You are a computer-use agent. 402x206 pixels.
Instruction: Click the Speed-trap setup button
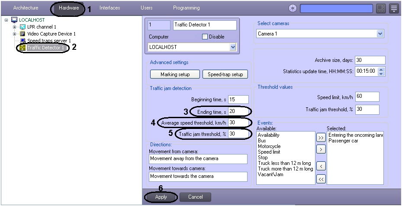[225, 74]
